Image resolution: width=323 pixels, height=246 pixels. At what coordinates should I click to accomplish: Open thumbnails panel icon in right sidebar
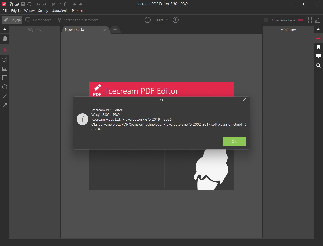[318, 38]
